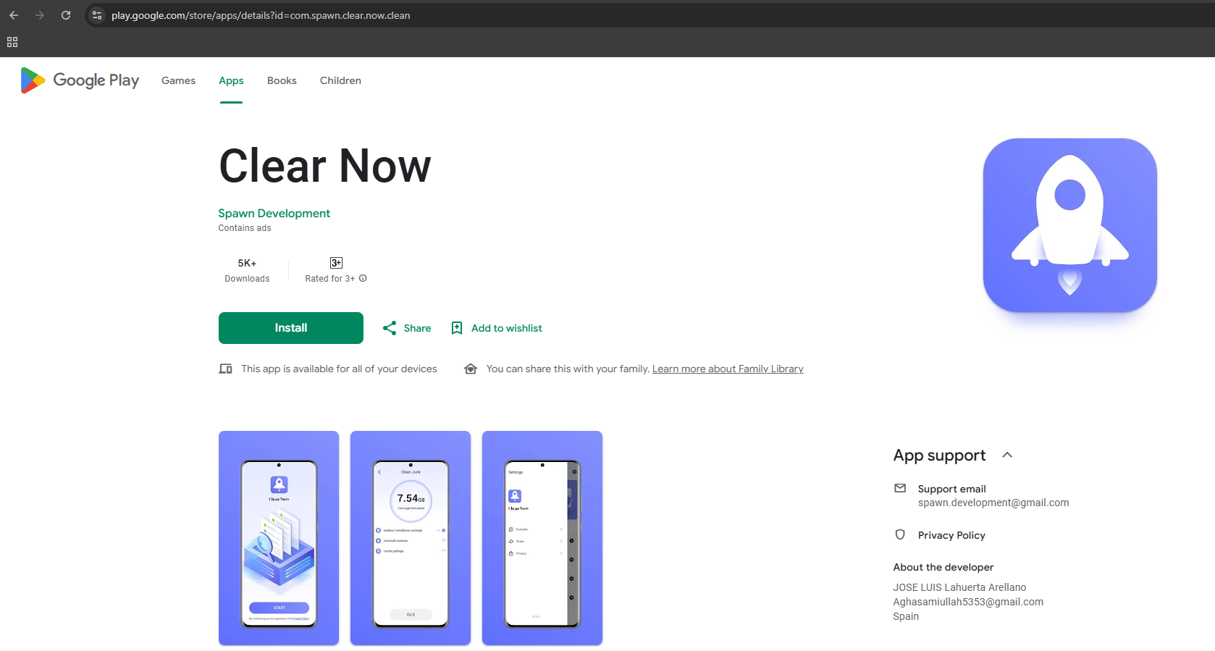Click the Share icon

pos(390,328)
